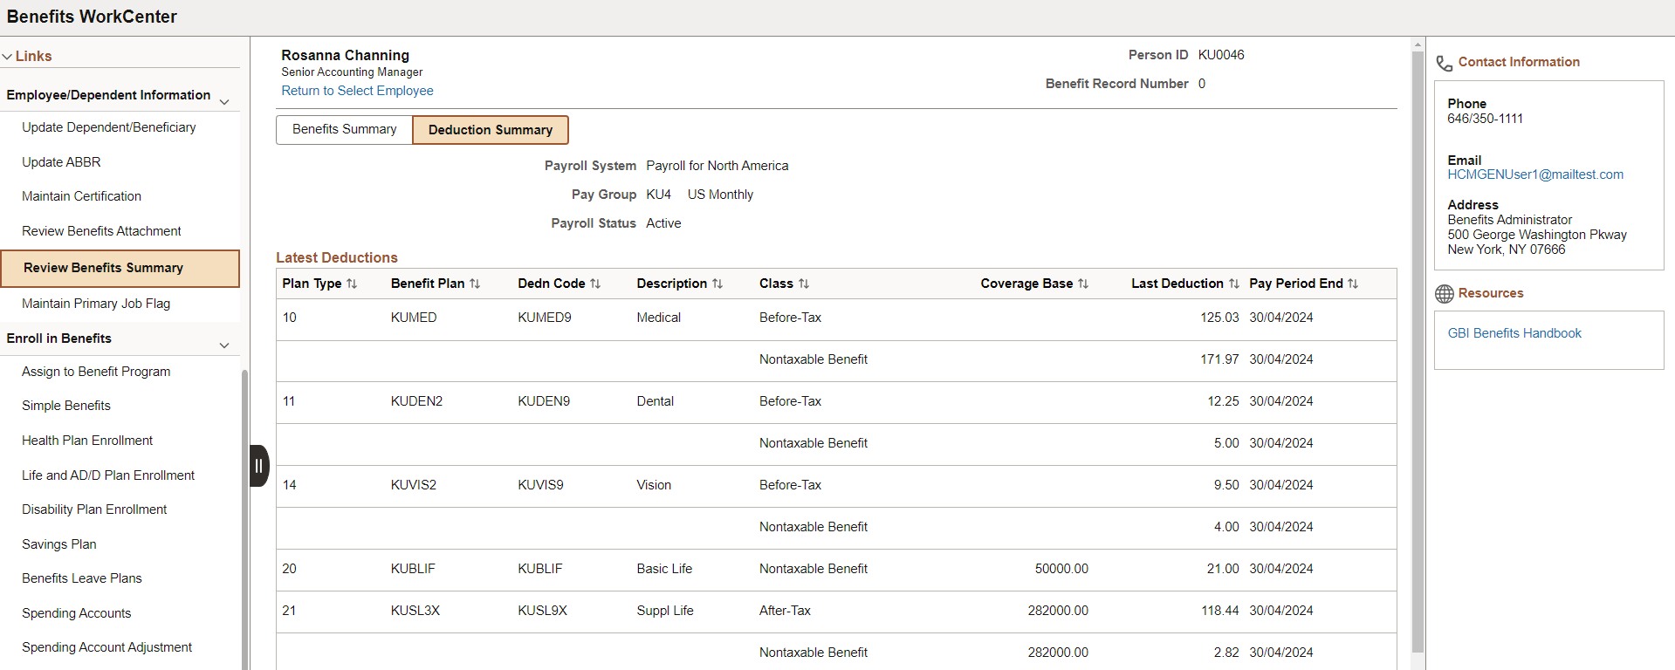Click the Contact Information phone icon
The image size is (1675, 670).
pos(1445,63)
